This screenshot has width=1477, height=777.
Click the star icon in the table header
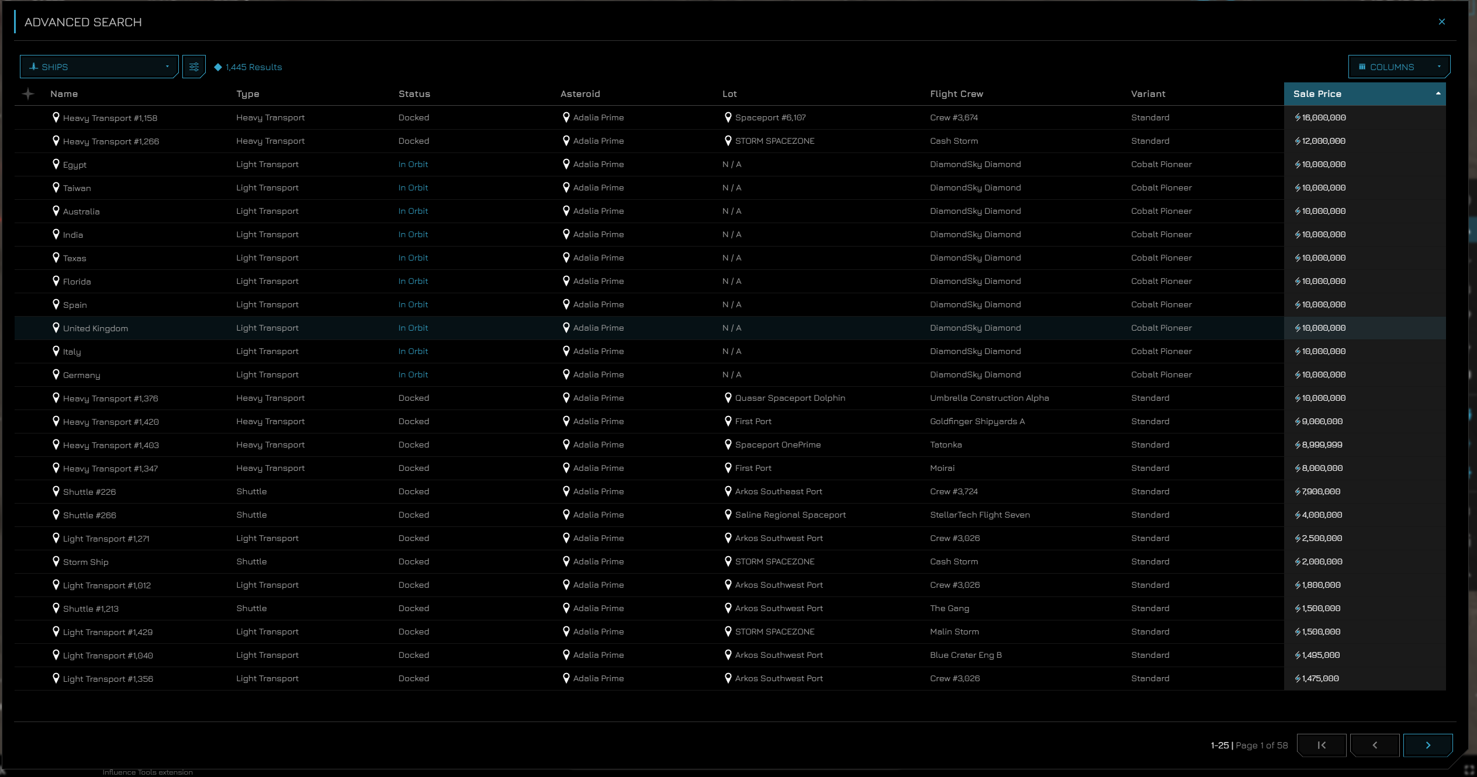coord(28,93)
